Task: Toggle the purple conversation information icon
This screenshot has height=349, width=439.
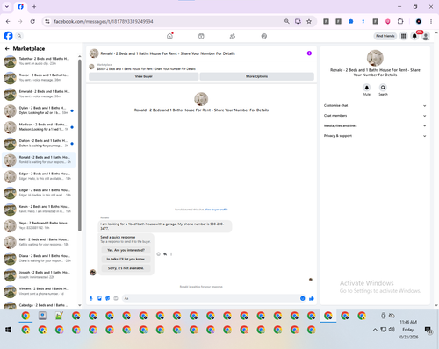Action: point(309,53)
